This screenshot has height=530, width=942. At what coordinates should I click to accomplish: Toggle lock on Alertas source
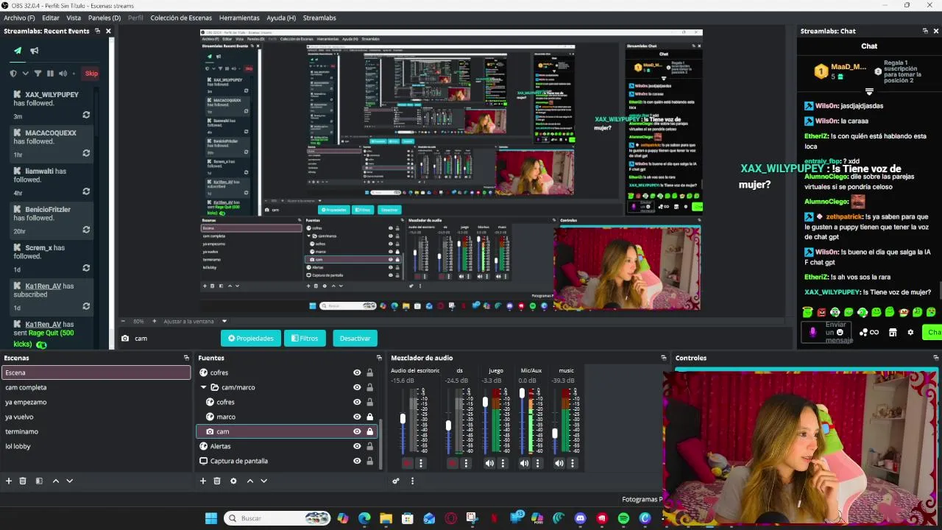tap(369, 446)
